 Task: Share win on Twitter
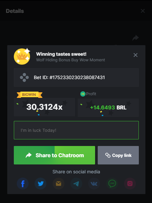(40, 184)
